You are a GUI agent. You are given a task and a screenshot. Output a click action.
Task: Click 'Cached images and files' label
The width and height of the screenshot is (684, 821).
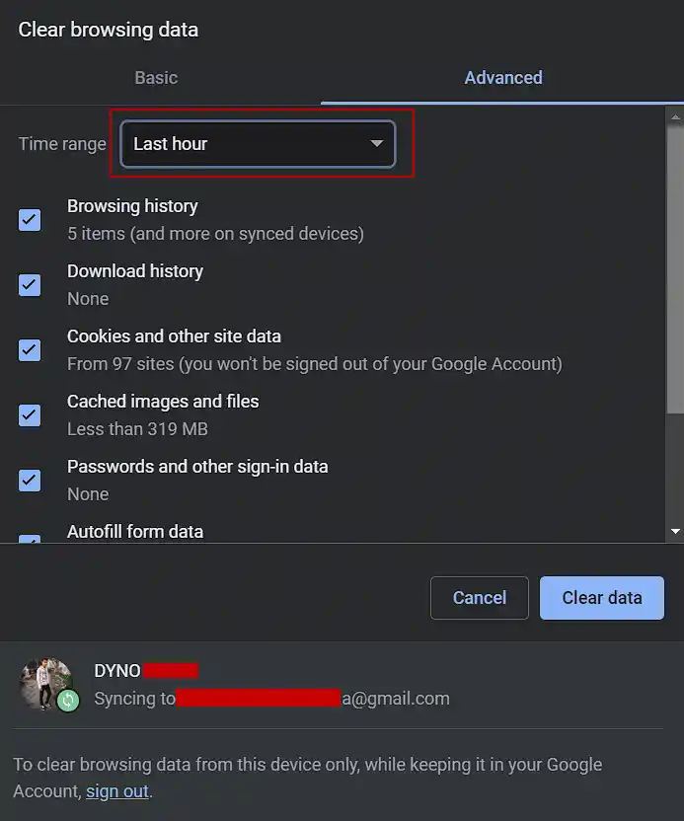(x=163, y=402)
